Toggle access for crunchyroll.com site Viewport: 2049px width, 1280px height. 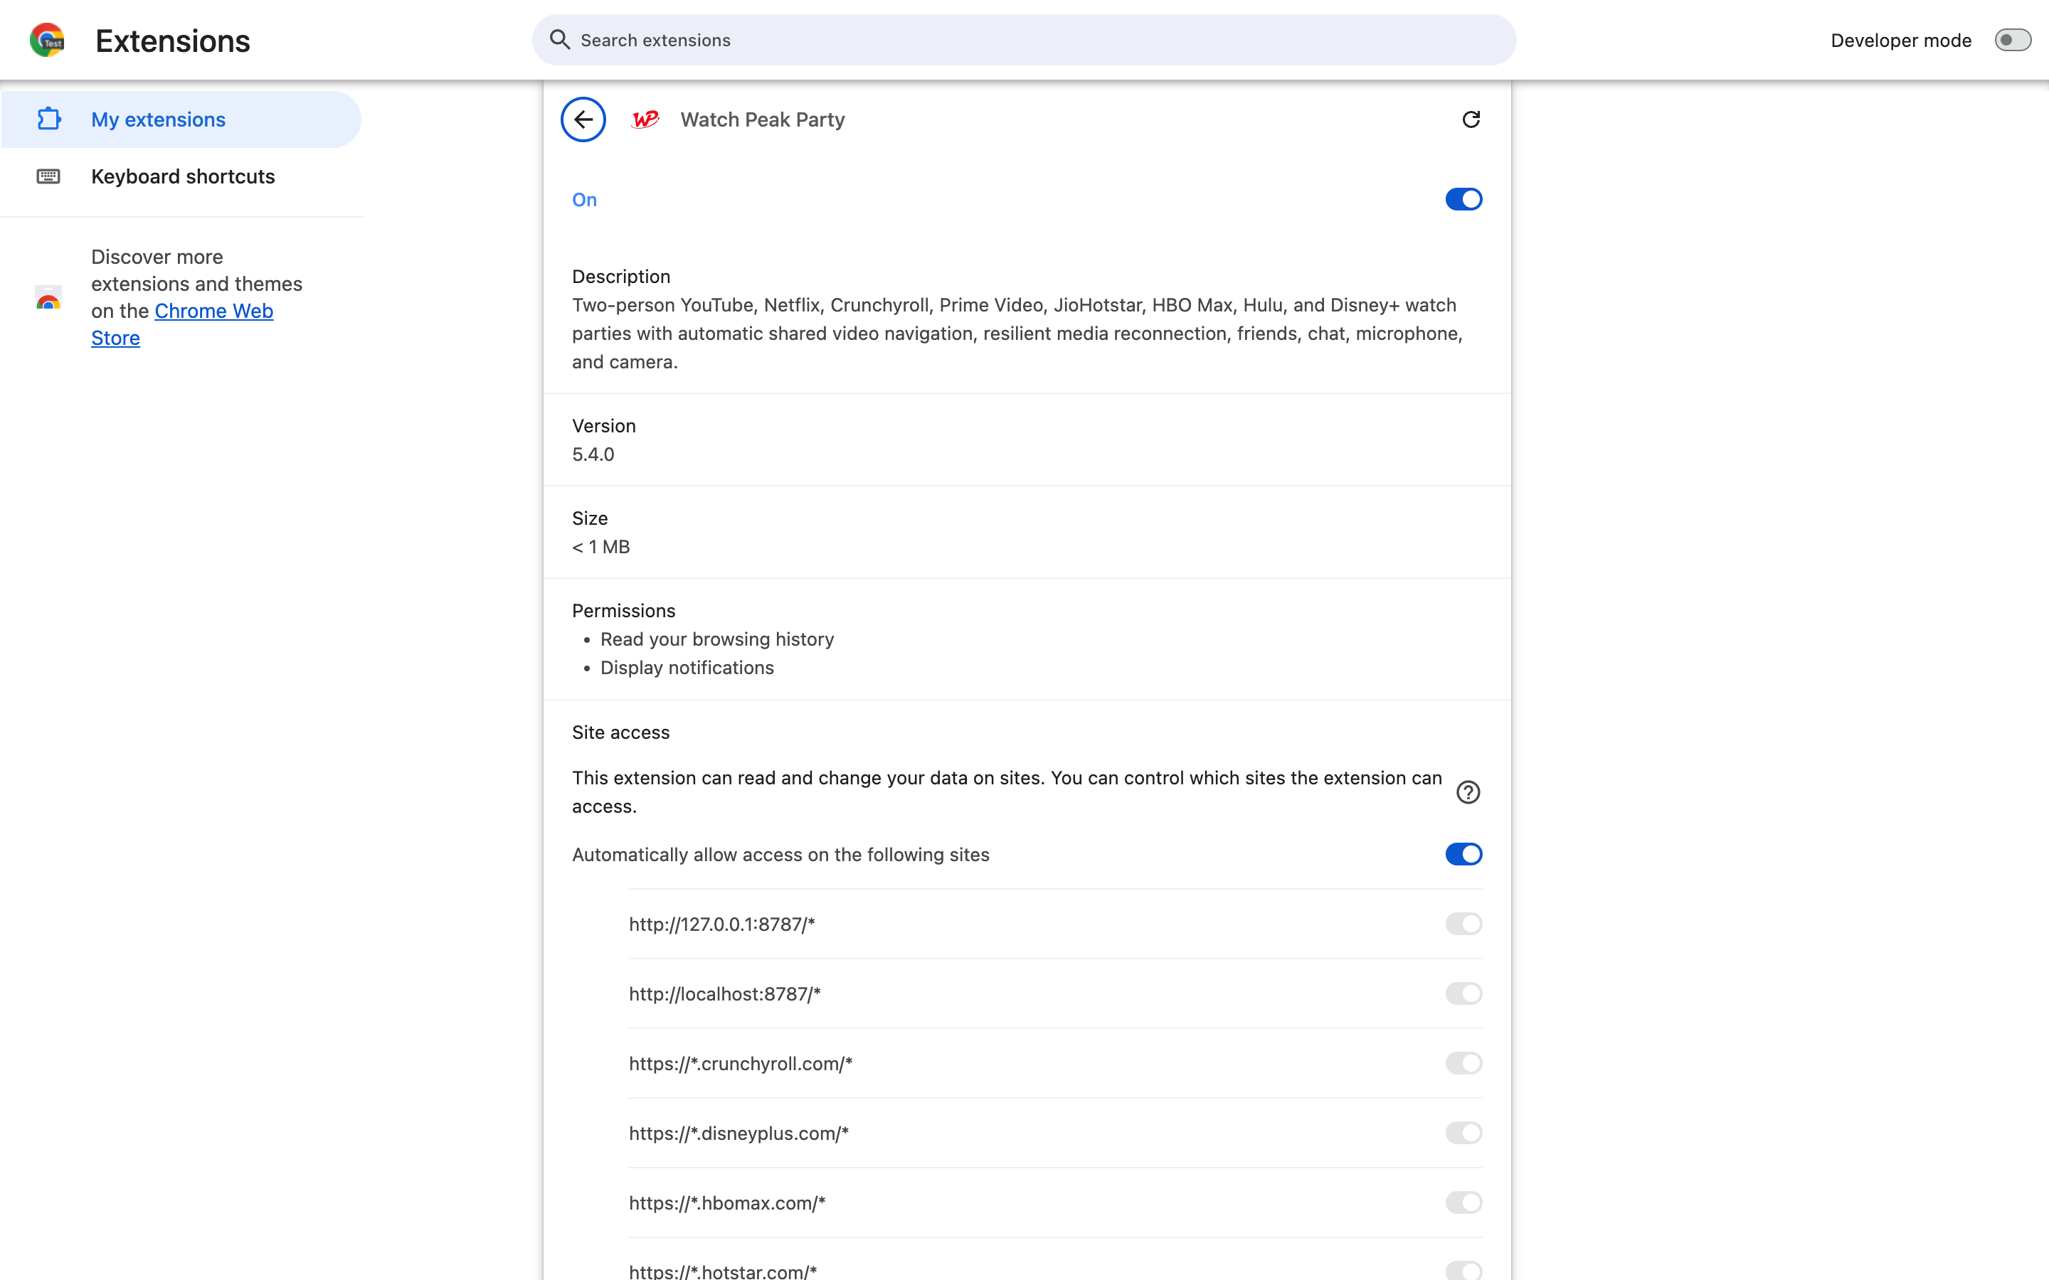tap(1463, 1063)
